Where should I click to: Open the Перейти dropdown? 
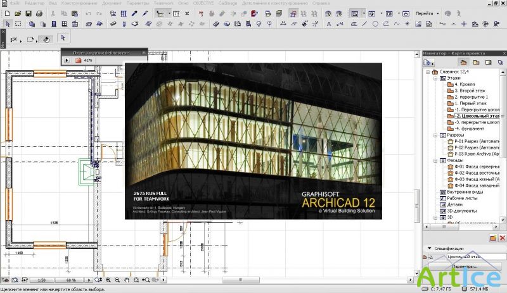[x=427, y=13]
